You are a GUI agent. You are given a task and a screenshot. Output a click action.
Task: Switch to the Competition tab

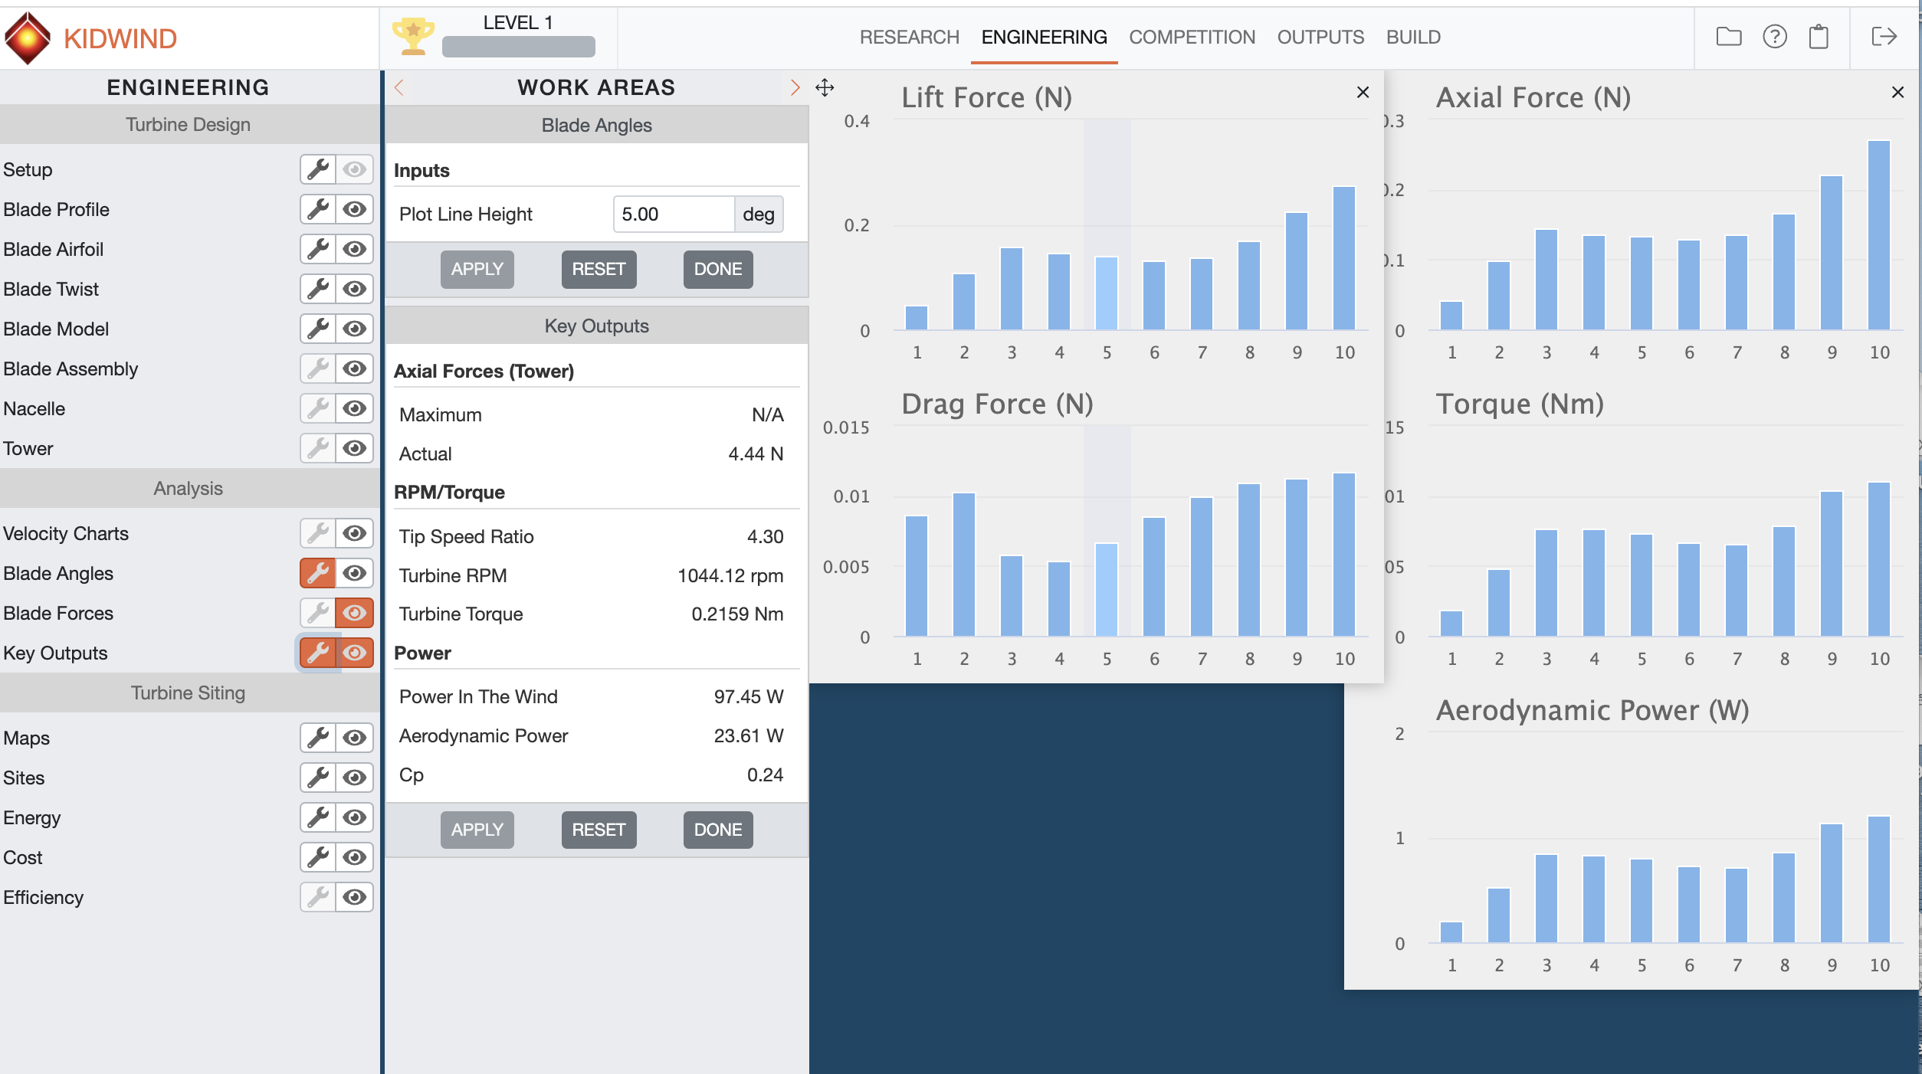(x=1192, y=37)
